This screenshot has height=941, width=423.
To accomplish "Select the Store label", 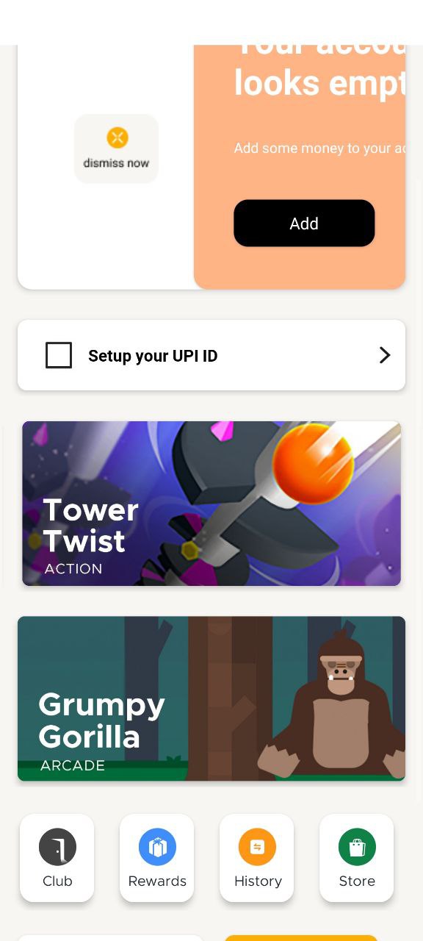I will click(x=357, y=881).
